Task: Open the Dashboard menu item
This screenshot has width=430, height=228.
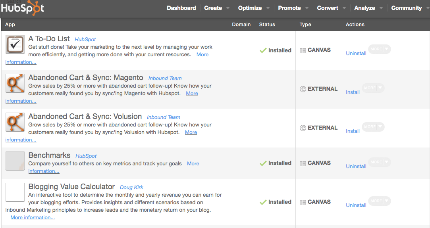Action: (181, 8)
